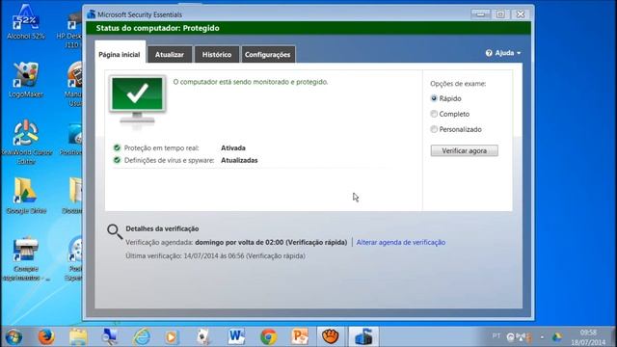Launch Internet Explorer from the taskbar
Image resolution: width=617 pixels, height=347 pixels.
[x=142, y=336]
